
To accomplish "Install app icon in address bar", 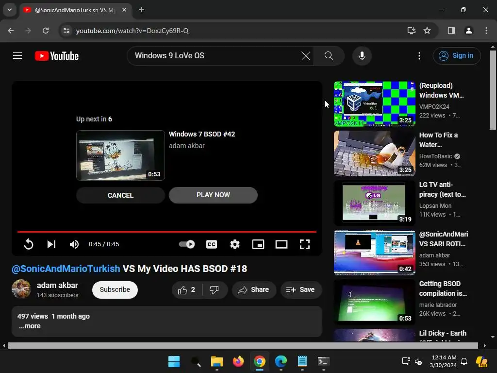I will (411, 31).
